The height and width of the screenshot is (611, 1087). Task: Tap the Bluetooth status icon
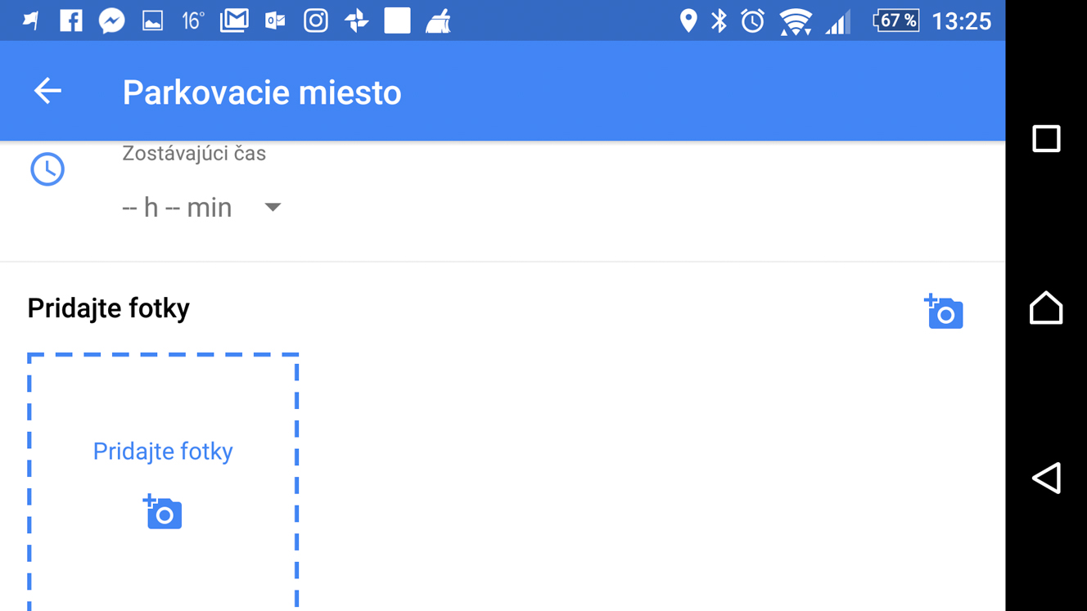click(719, 20)
